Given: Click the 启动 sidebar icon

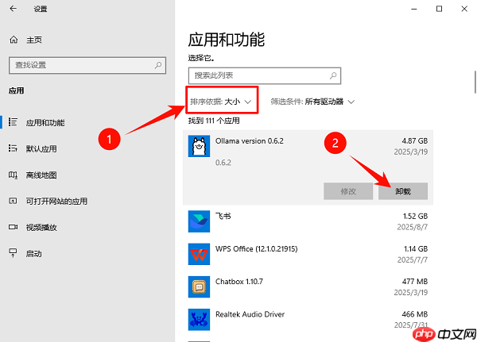Looking at the screenshot, I should [x=13, y=253].
